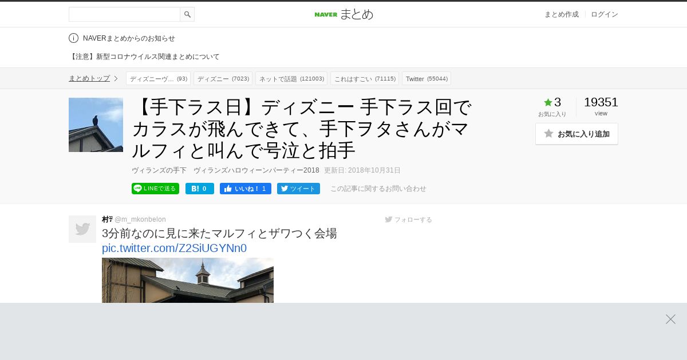Select the ネットで話題 (121003) tag
This screenshot has width=687, height=360.
pyautogui.click(x=291, y=78)
